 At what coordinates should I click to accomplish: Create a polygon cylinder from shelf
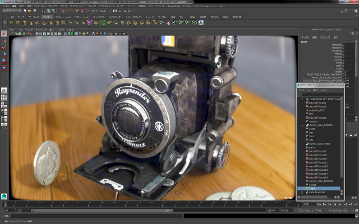(24, 22)
